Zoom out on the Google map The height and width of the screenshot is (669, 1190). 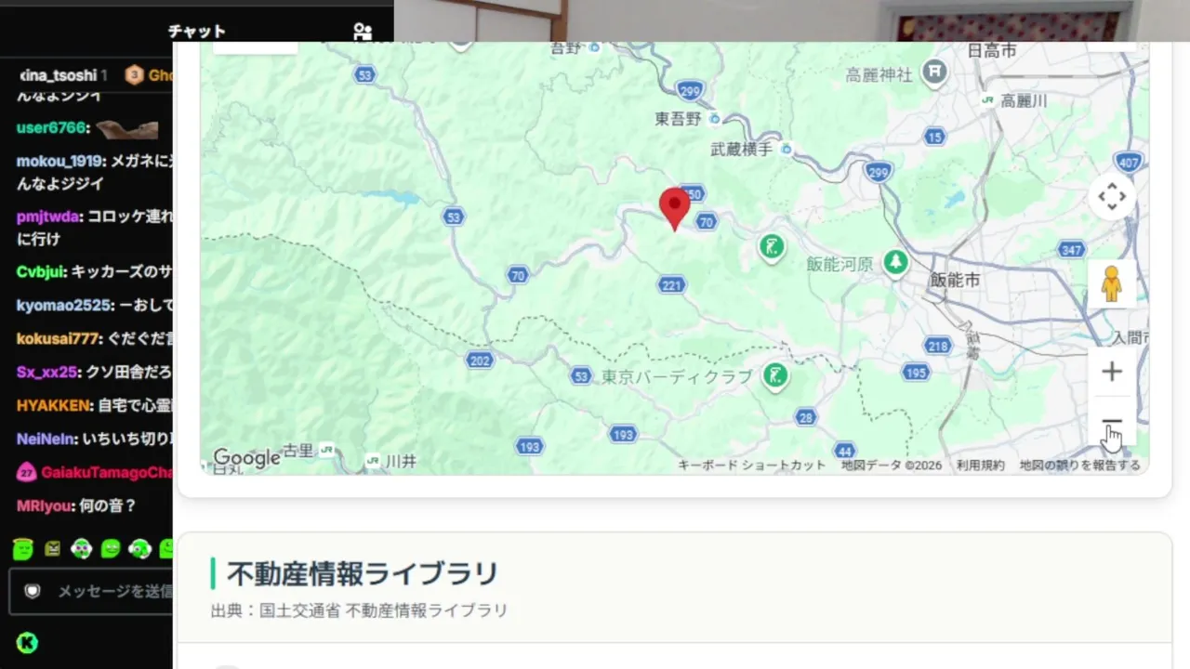(1112, 421)
